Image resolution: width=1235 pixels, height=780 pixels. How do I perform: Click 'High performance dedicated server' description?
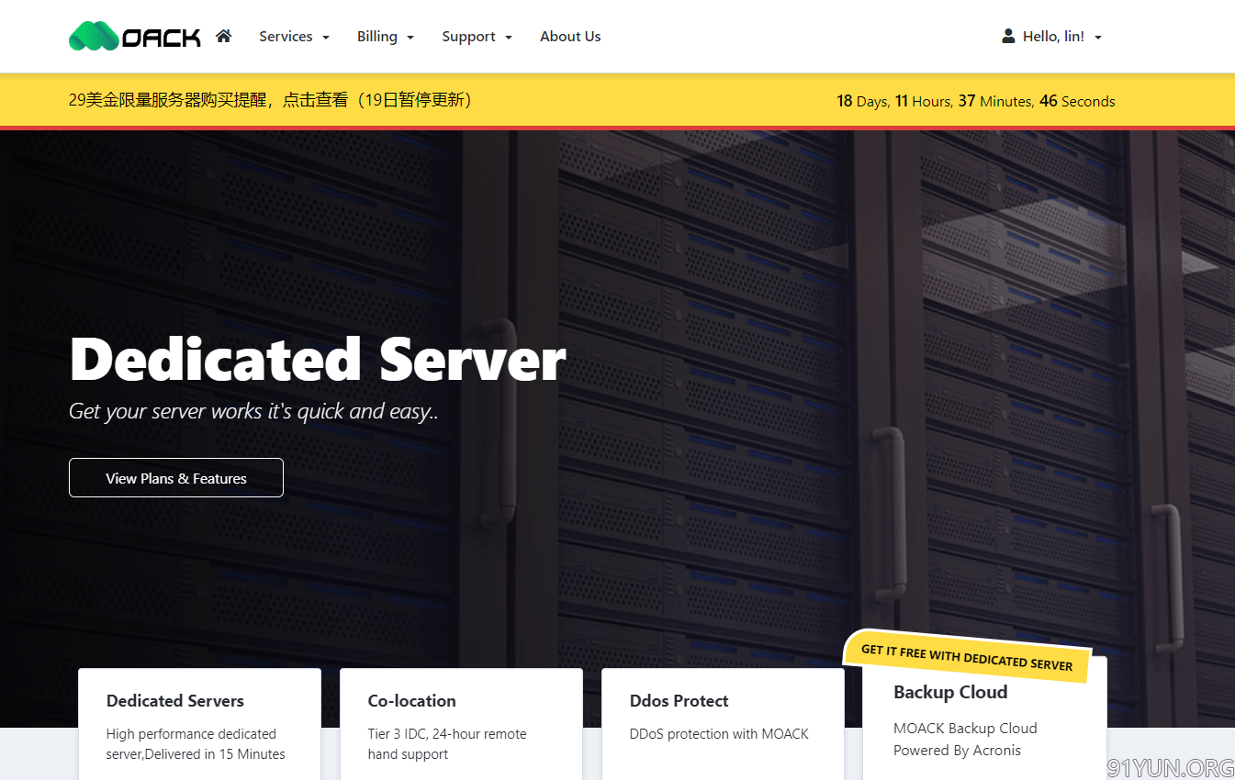[x=196, y=744]
